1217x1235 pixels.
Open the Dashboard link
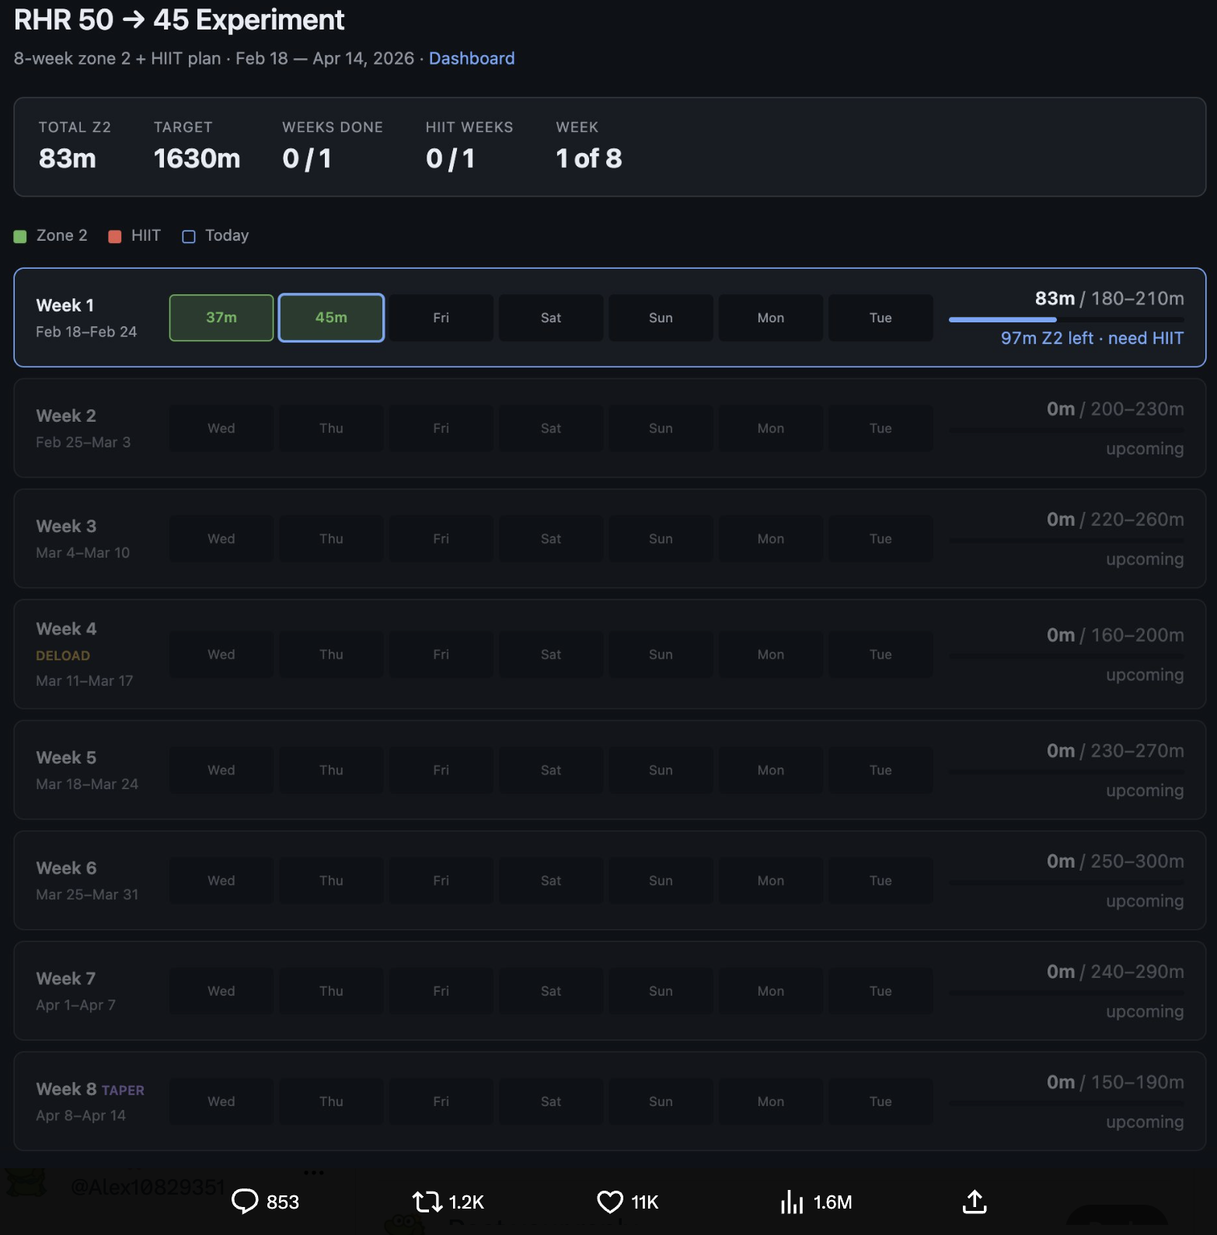[471, 58]
